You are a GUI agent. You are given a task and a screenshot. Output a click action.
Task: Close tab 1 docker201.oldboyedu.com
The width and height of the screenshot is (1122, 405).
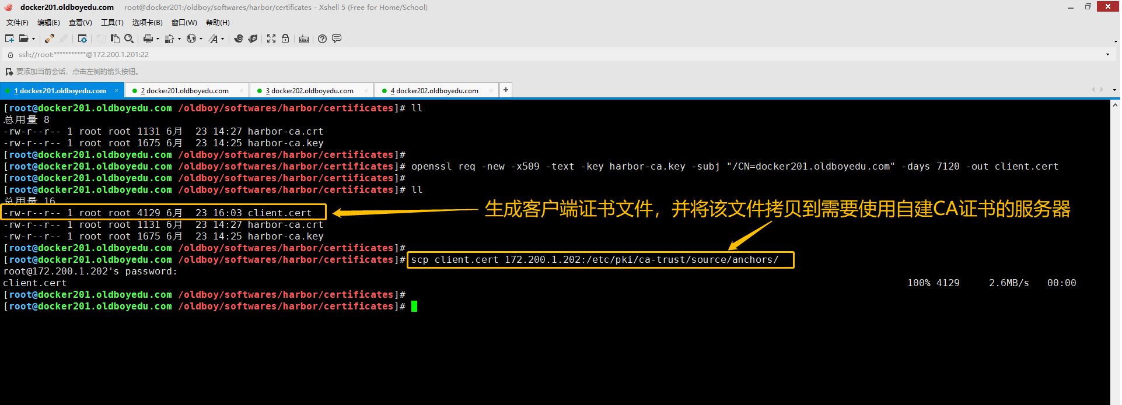[x=116, y=91]
